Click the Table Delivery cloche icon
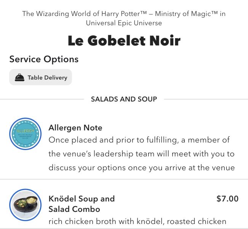This screenshot has width=248, height=229. click(19, 77)
